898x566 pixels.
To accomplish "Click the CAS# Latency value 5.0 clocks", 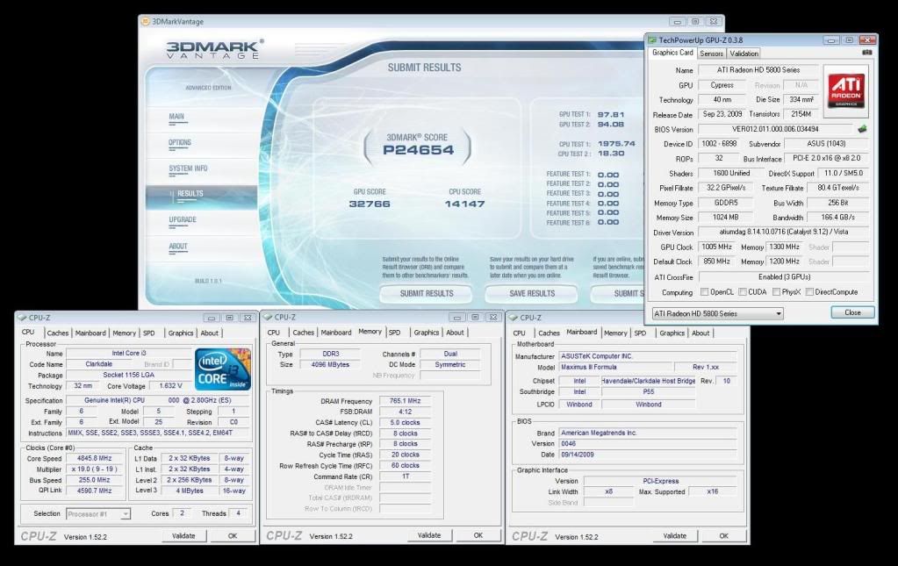I will pos(405,423).
